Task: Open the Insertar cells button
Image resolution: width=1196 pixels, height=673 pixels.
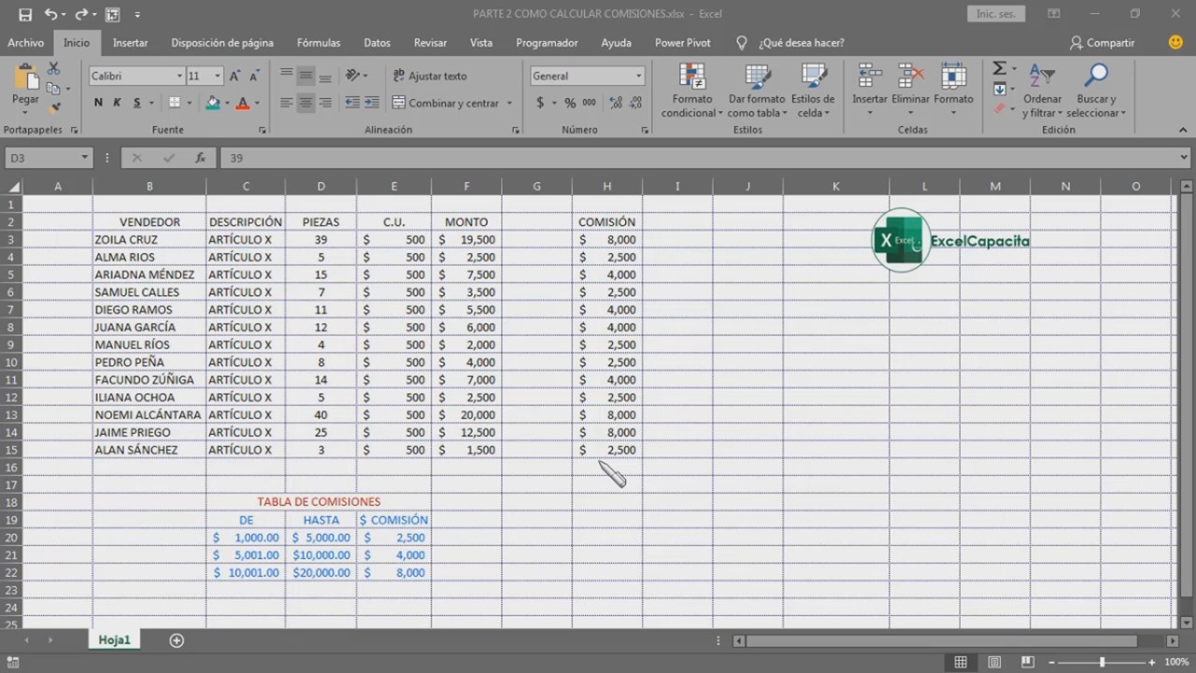Action: (870, 91)
